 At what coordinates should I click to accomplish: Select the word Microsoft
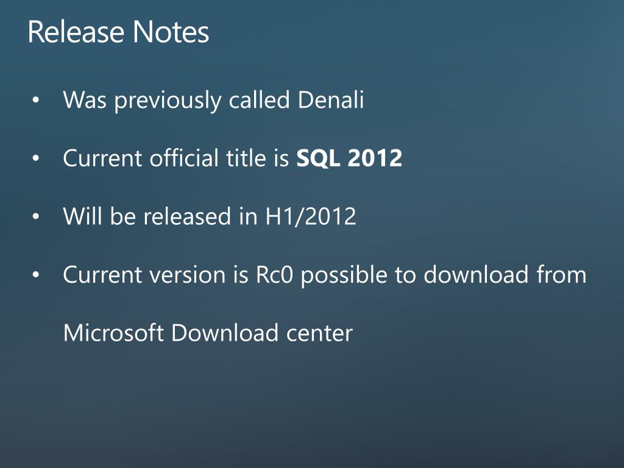point(113,333)
